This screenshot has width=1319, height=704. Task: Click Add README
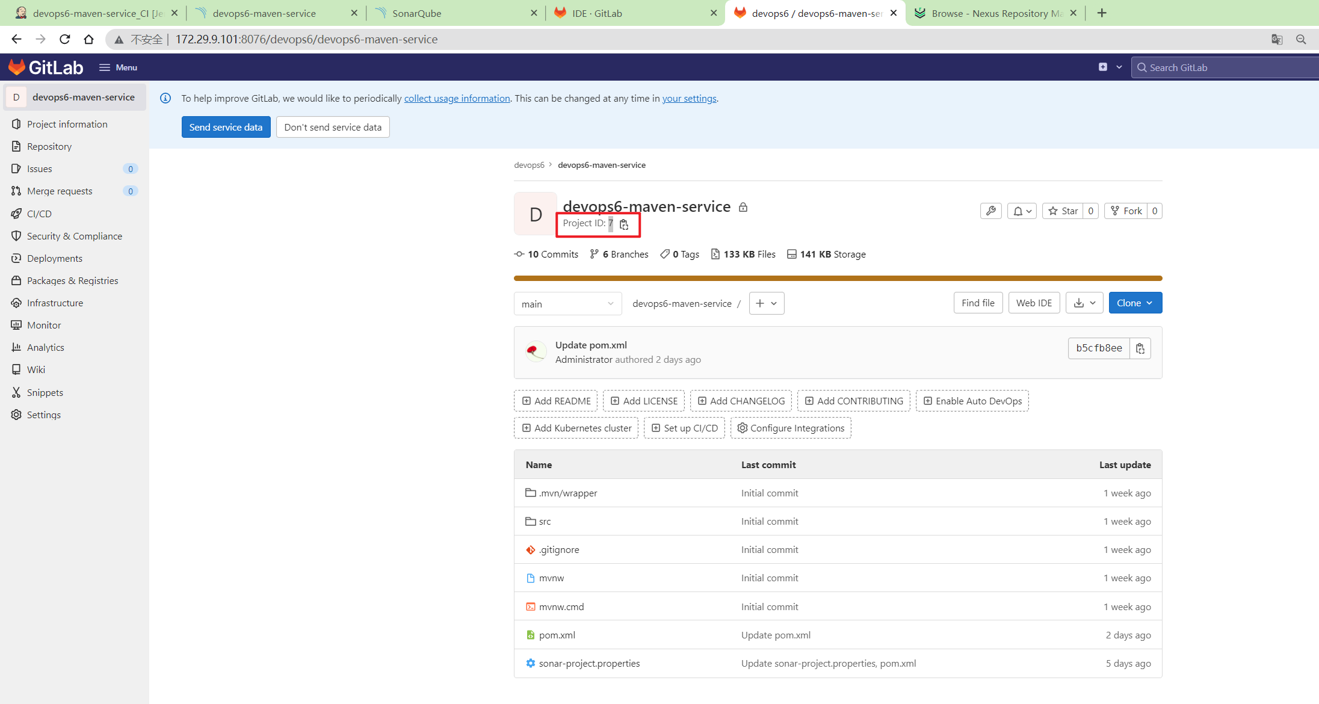(x=556, y=401)
